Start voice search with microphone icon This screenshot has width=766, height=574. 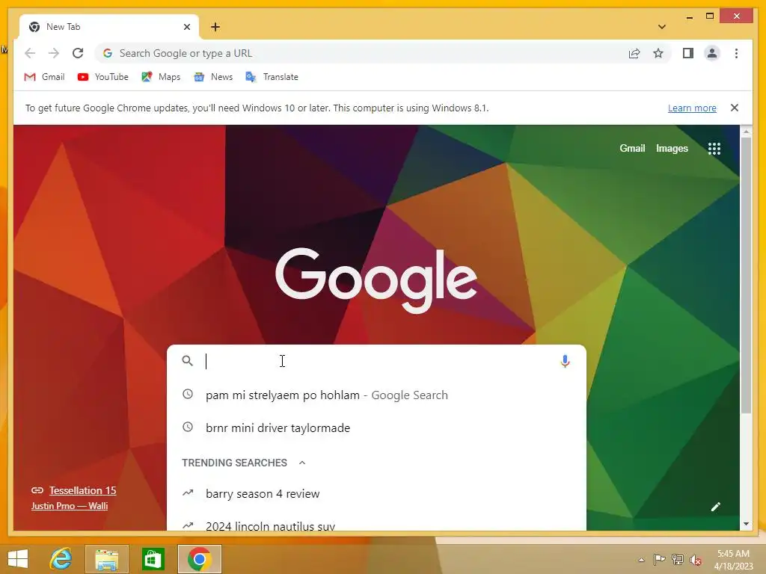click(x=566, y=361)
